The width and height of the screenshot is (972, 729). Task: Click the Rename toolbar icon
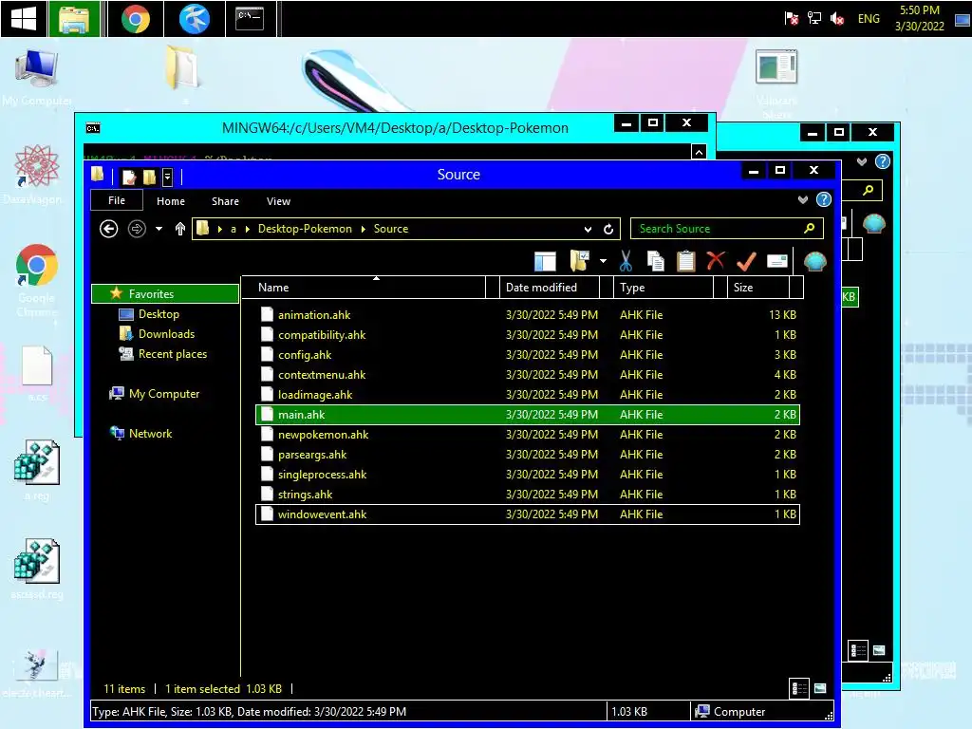click(x=776, y=261)
